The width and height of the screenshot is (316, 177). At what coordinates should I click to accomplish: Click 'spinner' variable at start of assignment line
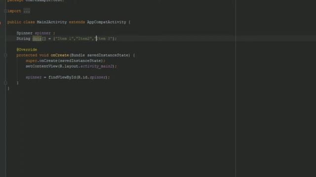34,77
